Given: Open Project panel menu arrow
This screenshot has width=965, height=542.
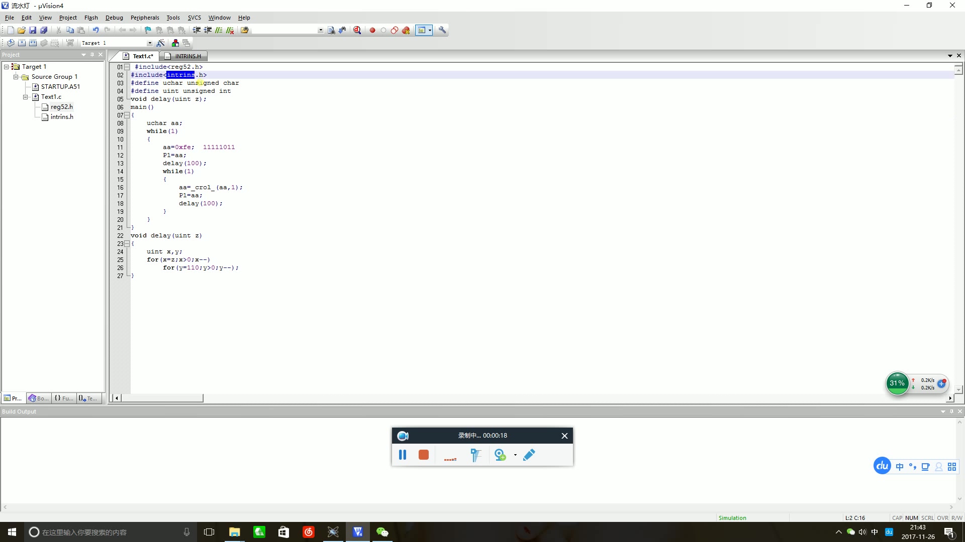Looking at the screenshot, I should coord(83,55).
